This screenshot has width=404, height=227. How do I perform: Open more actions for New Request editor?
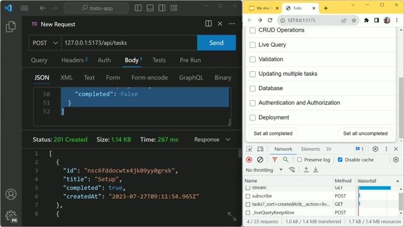point(232,24)
